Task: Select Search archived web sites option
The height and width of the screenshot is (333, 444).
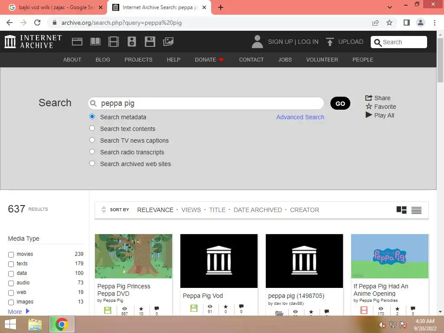Action: point(92,163)
